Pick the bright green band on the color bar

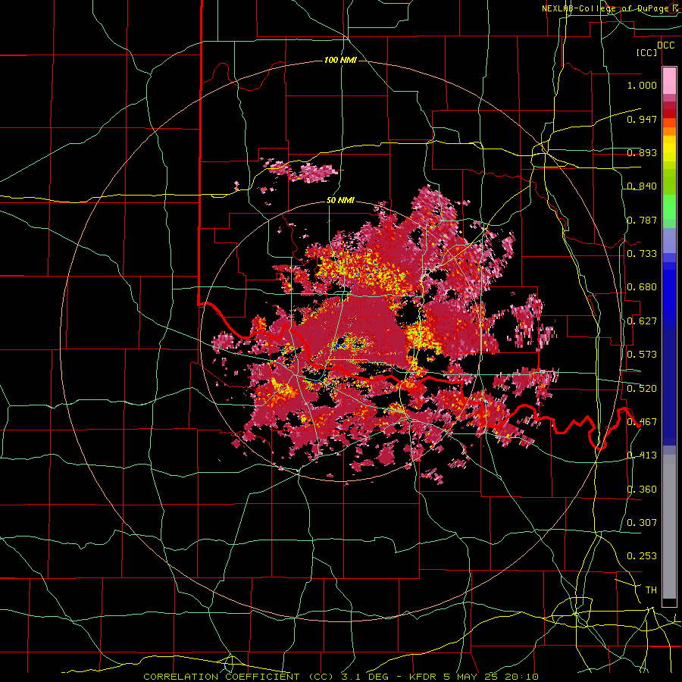tap(669, 207)
